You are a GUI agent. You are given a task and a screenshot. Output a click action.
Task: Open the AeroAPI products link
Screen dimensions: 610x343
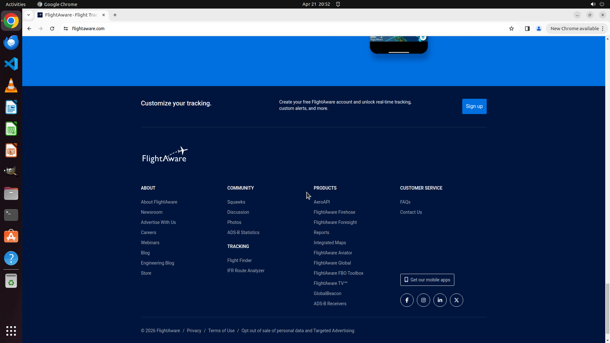point(322,202)
